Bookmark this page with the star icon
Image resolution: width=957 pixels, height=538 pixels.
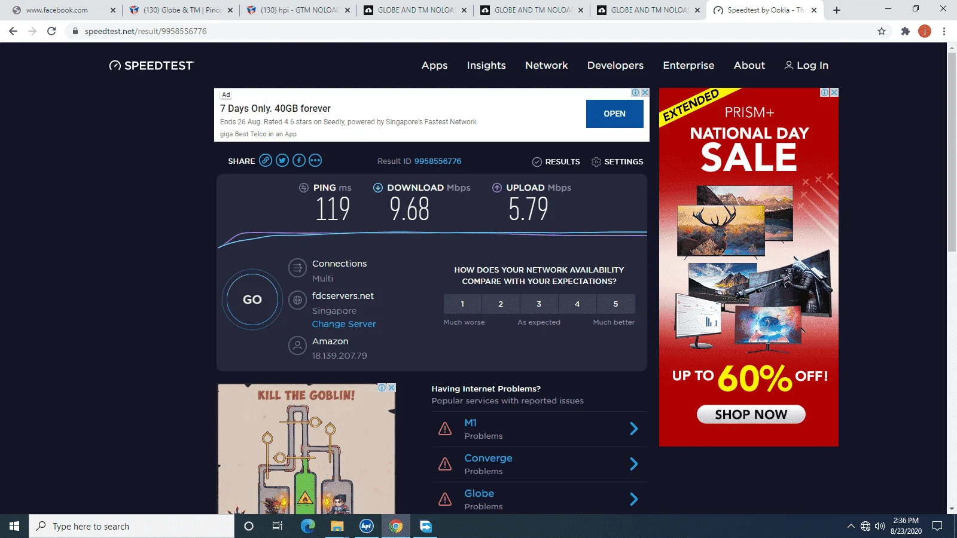pyautogui.click(x=882, y=31)
